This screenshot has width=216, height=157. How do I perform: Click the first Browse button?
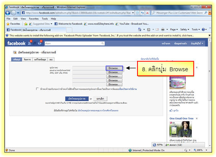(x=114, y=68)
